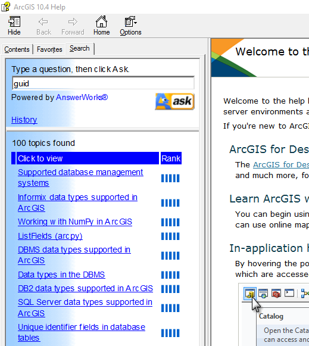Follow the ArcGIS for Desktop link in content
The image size is (309, 346).
pyautogui.click(x=281, y=164)
